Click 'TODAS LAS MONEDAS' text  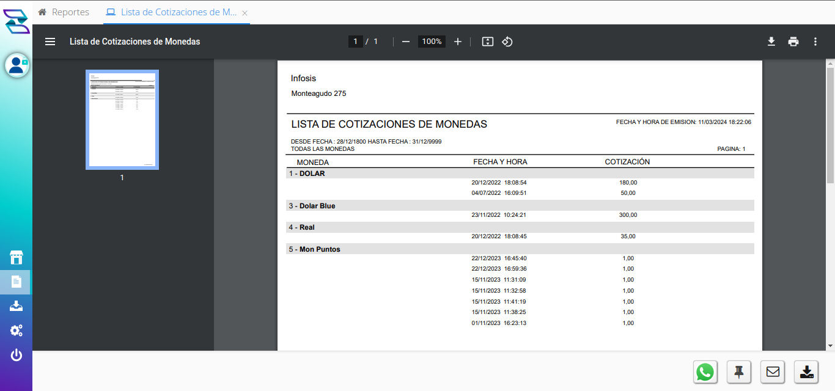323,148
